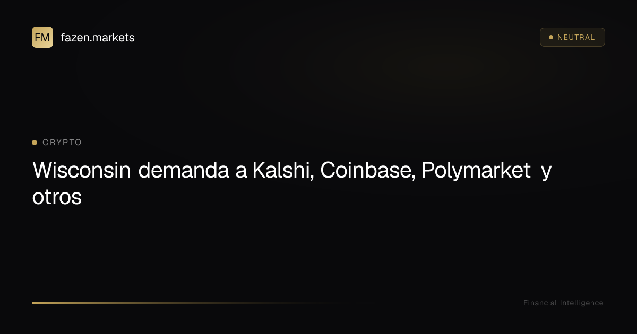Select the NEUTRAL sentiment badge
This screenshot has width=637, height=334.
click(x=572, y=37)
